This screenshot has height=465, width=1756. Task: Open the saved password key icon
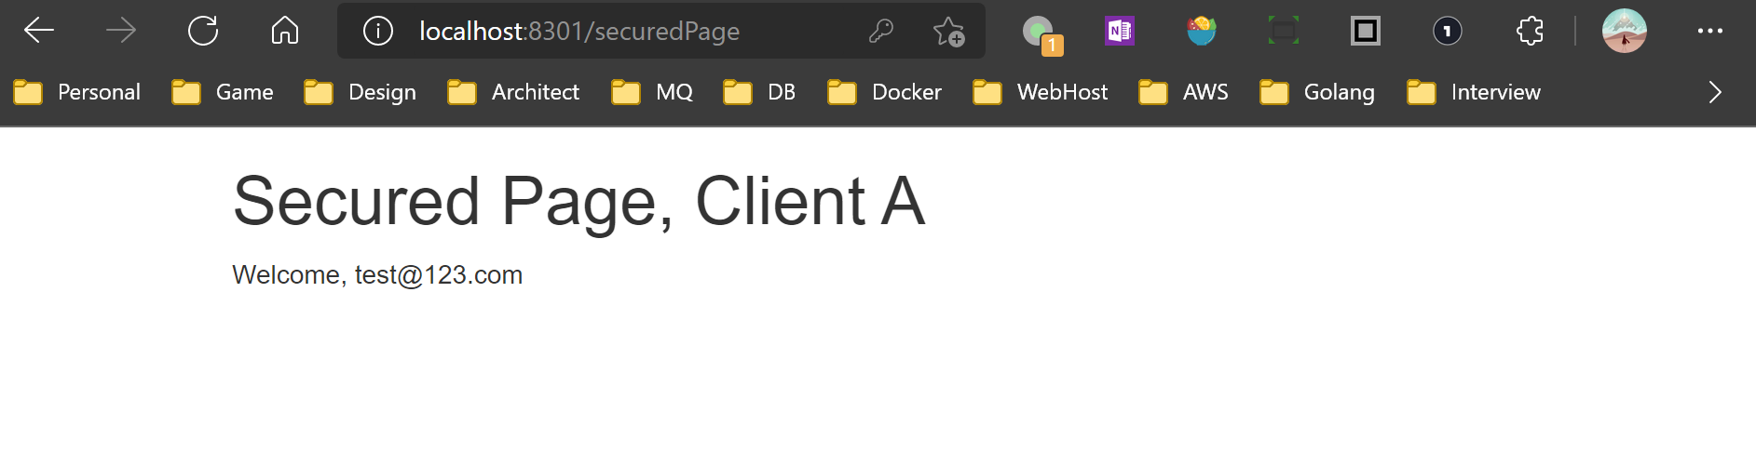coord(880,31)
